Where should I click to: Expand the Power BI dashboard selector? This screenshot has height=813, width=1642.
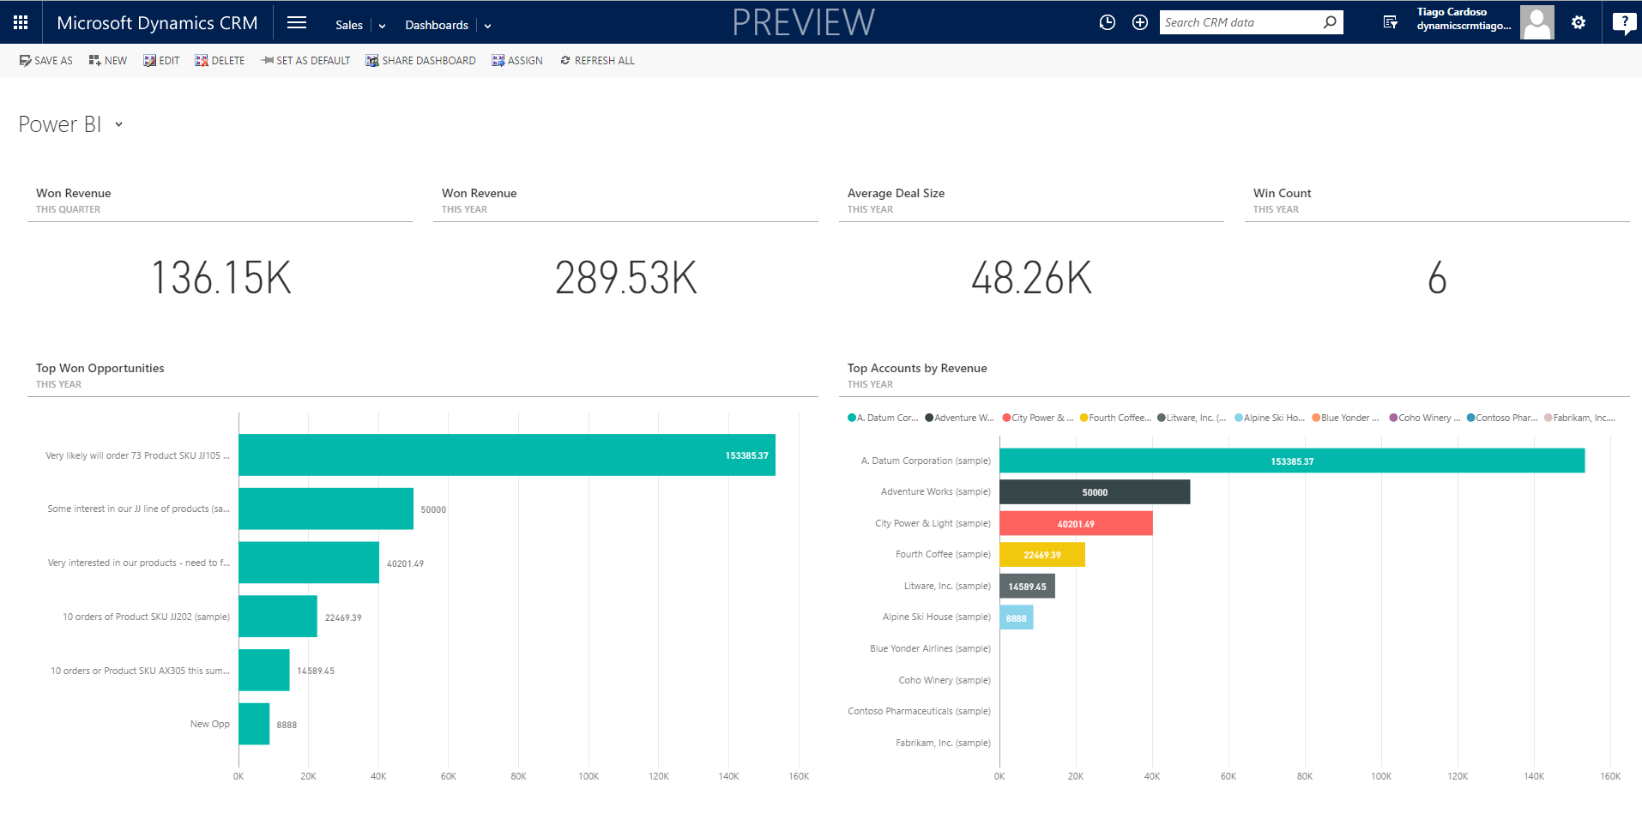click(118, 125)
